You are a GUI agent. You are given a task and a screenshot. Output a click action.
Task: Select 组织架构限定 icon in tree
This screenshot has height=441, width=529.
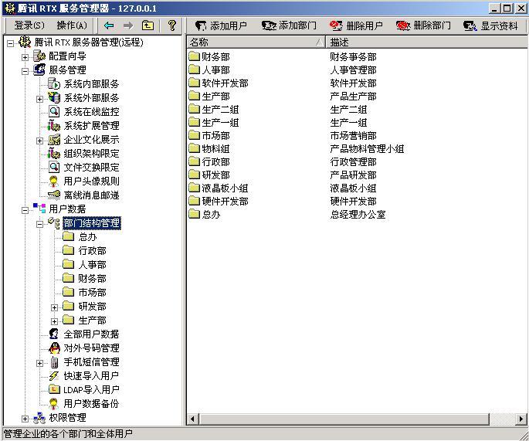(54, 153)
